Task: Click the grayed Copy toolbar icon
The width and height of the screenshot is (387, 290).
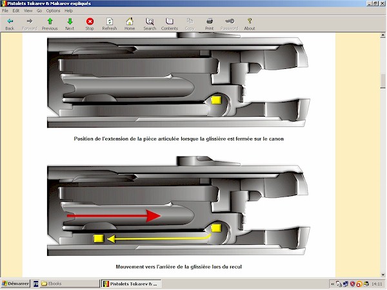Action: (x=190, y=24)
